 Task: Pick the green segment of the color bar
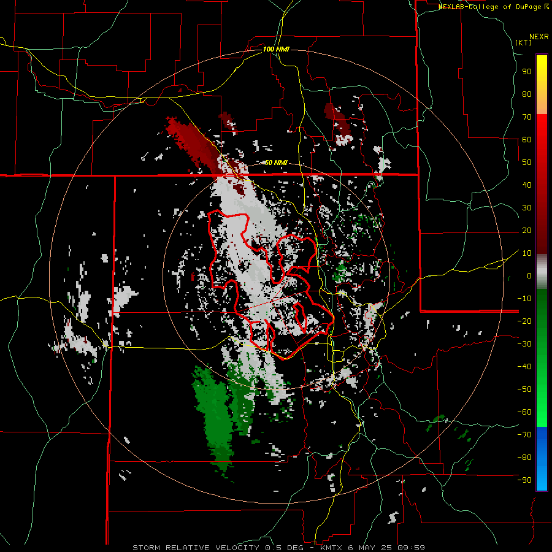[x=542, y=358]
